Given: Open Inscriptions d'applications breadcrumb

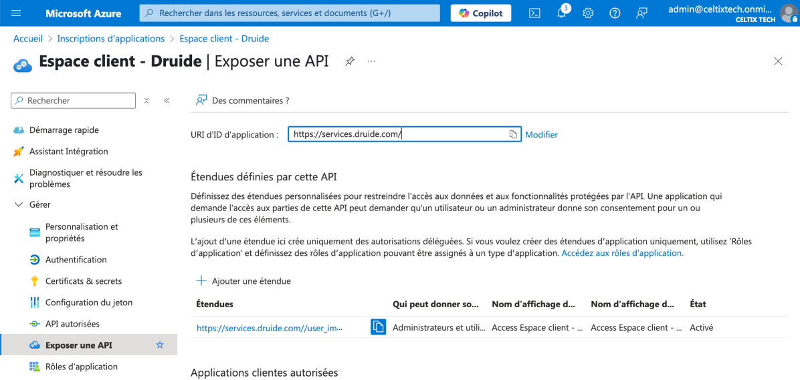Looking at the screenshot, I should (111, 39).
